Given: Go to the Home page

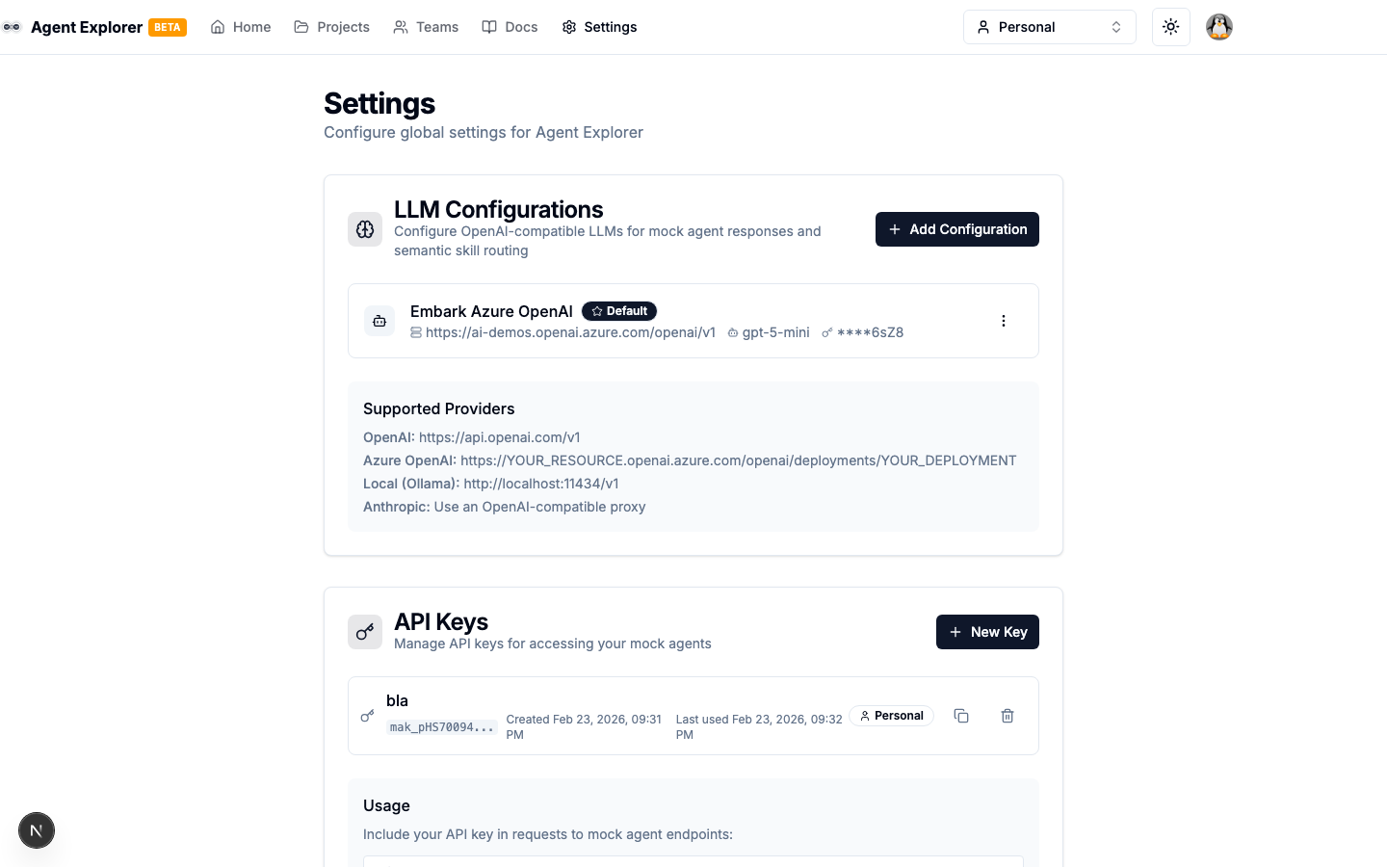Looking at the screenshot, I should [241, 27].
